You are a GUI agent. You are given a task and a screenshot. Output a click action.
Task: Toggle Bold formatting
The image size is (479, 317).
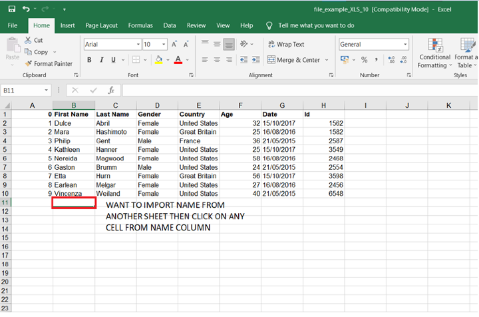(x=89, y=60)
